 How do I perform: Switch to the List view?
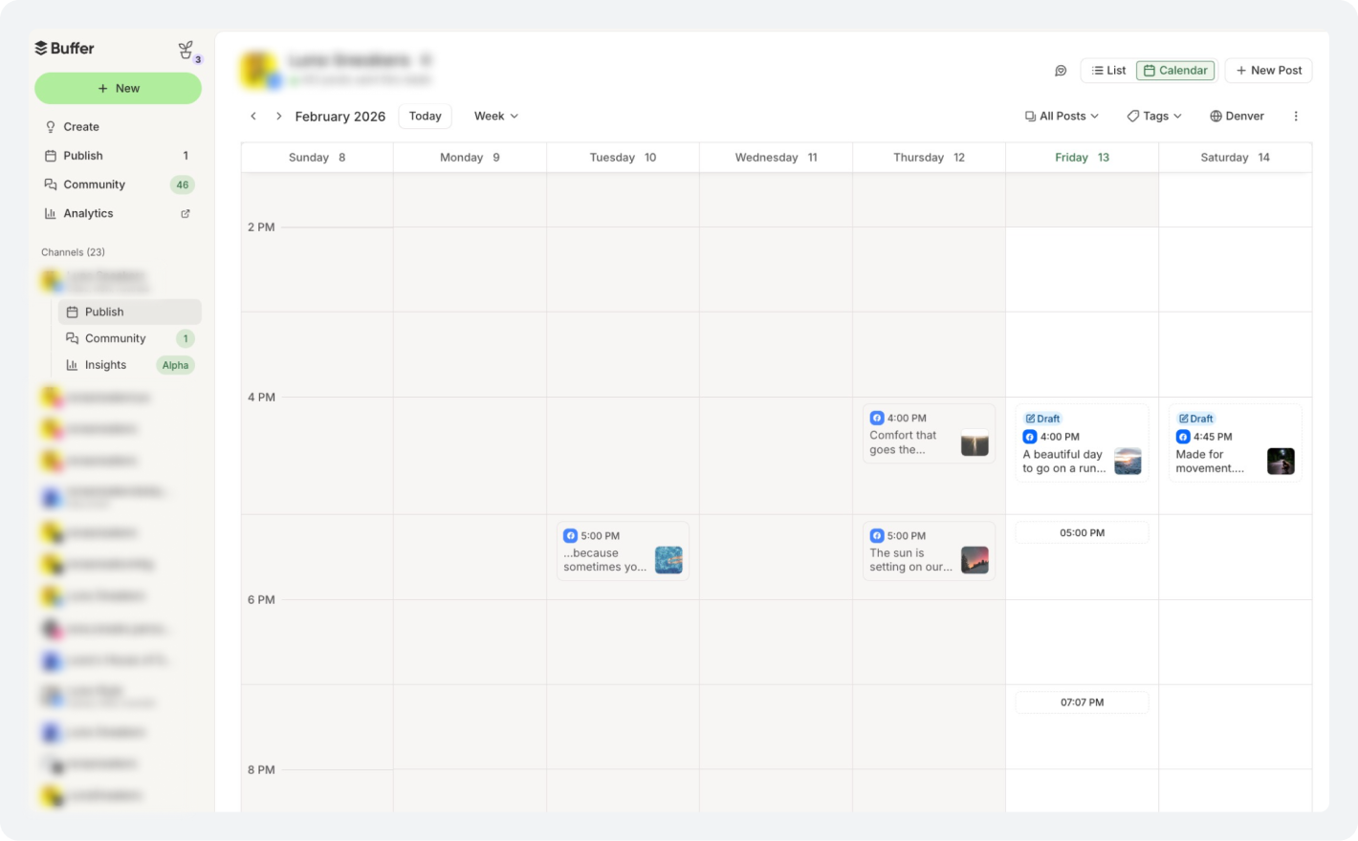pos(1108,71)
